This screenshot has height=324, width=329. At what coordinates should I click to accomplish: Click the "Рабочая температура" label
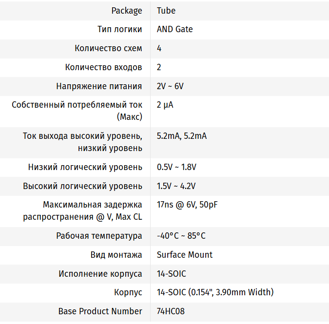pos(99,236)
